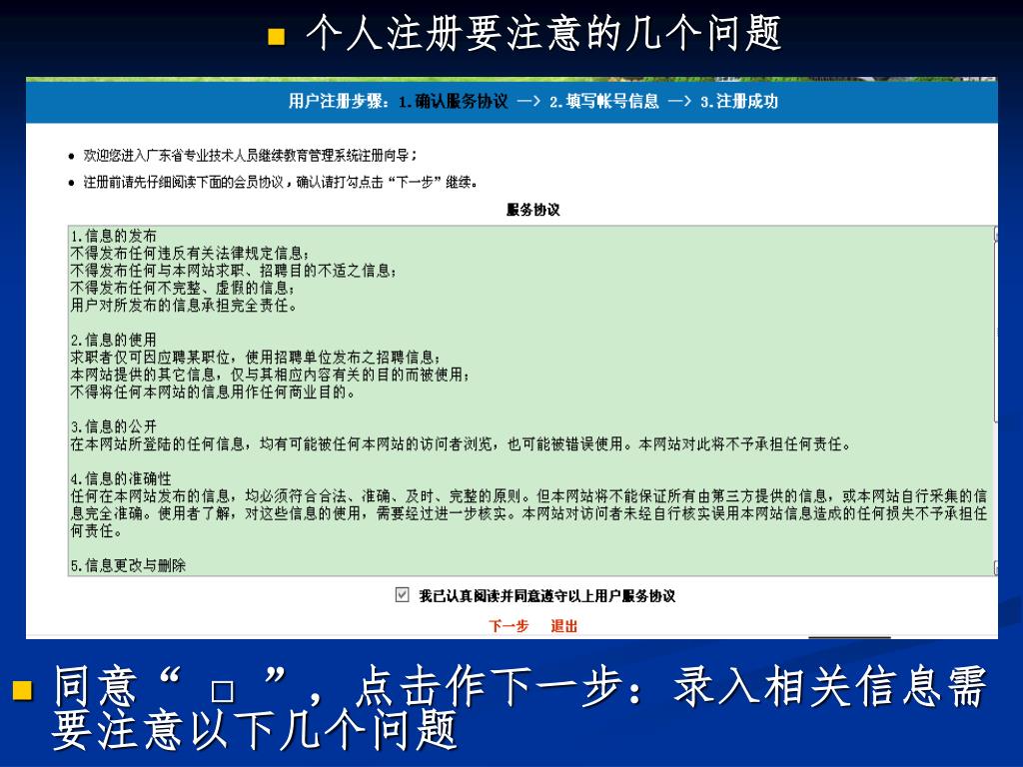Click step 2.填写帐号信息 in the header

603,102
